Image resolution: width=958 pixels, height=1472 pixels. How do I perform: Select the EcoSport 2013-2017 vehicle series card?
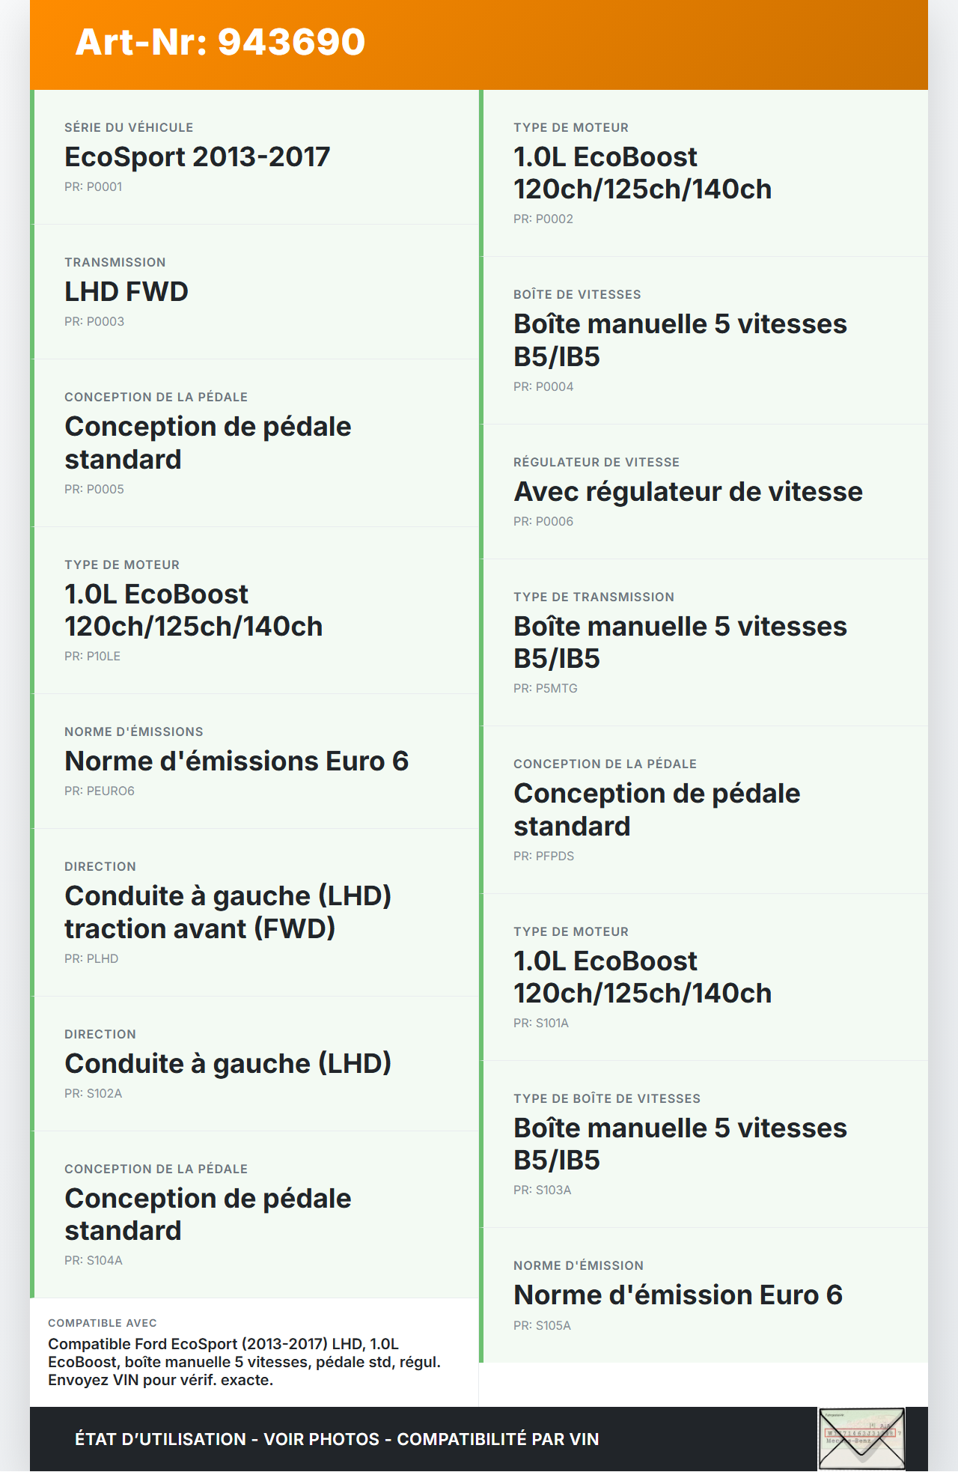click(x=256, y=157)
